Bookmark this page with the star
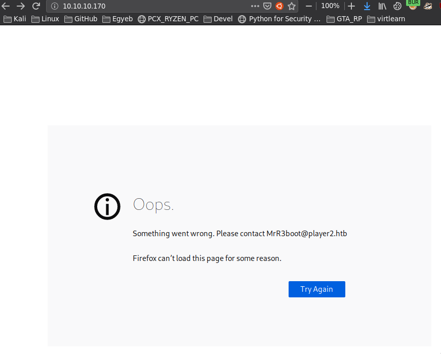The height and width of the screenshot is (354, 441). click(292, 6)
